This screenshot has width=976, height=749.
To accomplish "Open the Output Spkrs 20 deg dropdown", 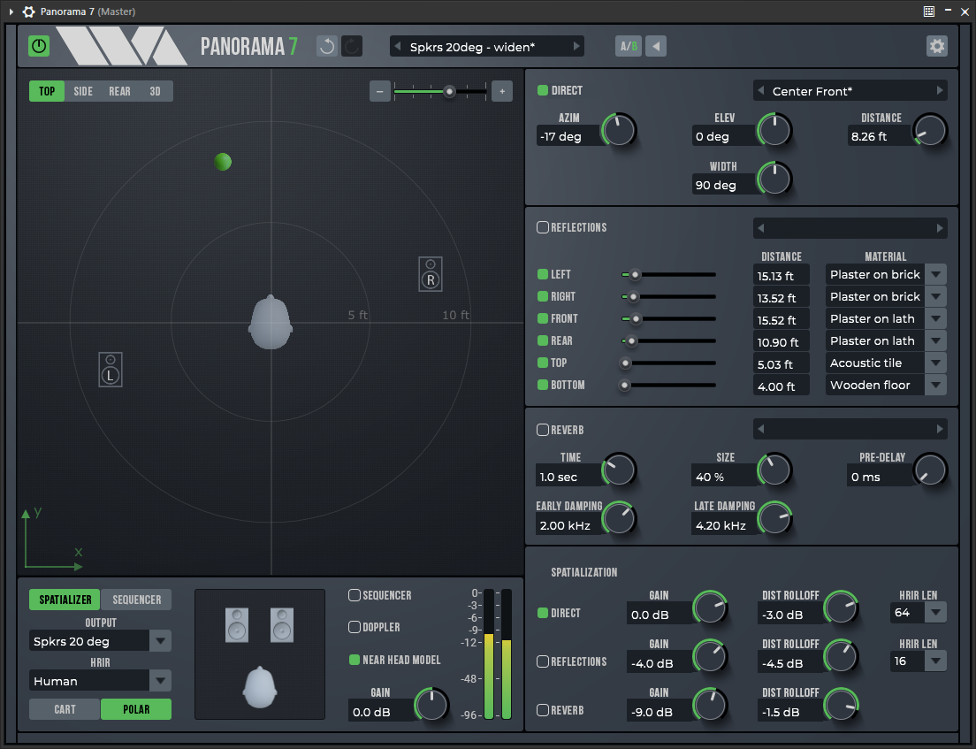I will pyautogui.click(x=160, y=640).
